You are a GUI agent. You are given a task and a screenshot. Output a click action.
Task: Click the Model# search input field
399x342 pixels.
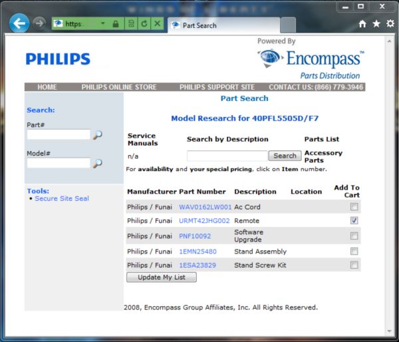[x=59, y=163]
